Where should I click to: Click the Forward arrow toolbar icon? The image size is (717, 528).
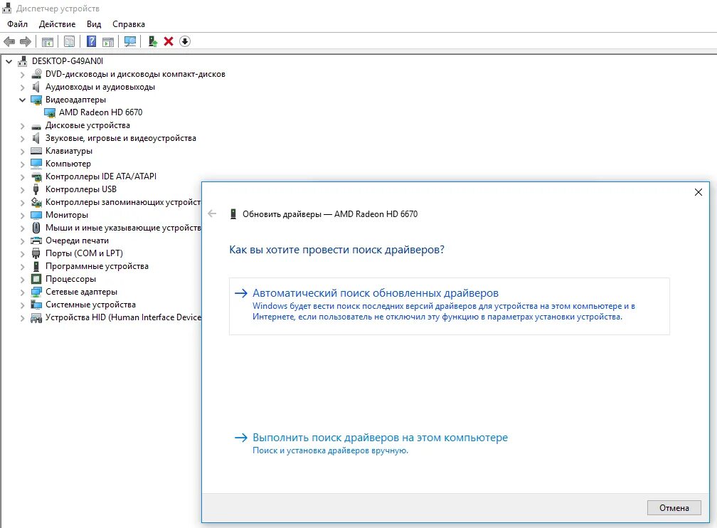point(26,42)
